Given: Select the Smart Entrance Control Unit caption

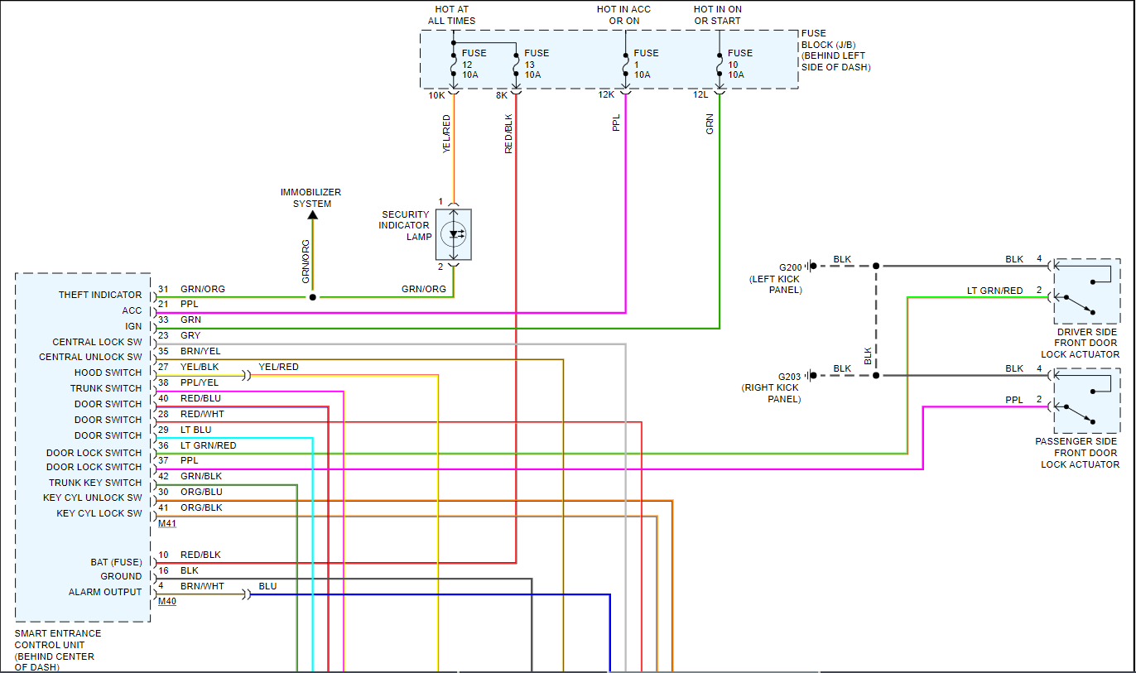Looking at the screenshot, I should (58, 651).
